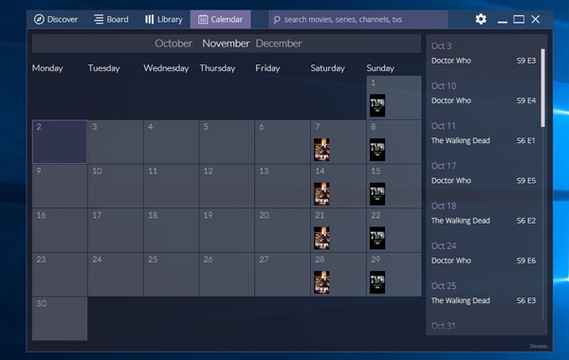
Task: Select the November month label
Action: (x=226, y=44)
